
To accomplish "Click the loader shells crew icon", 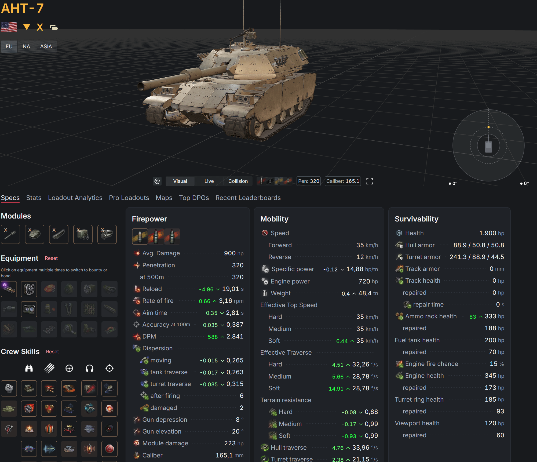I will point(49,368).
